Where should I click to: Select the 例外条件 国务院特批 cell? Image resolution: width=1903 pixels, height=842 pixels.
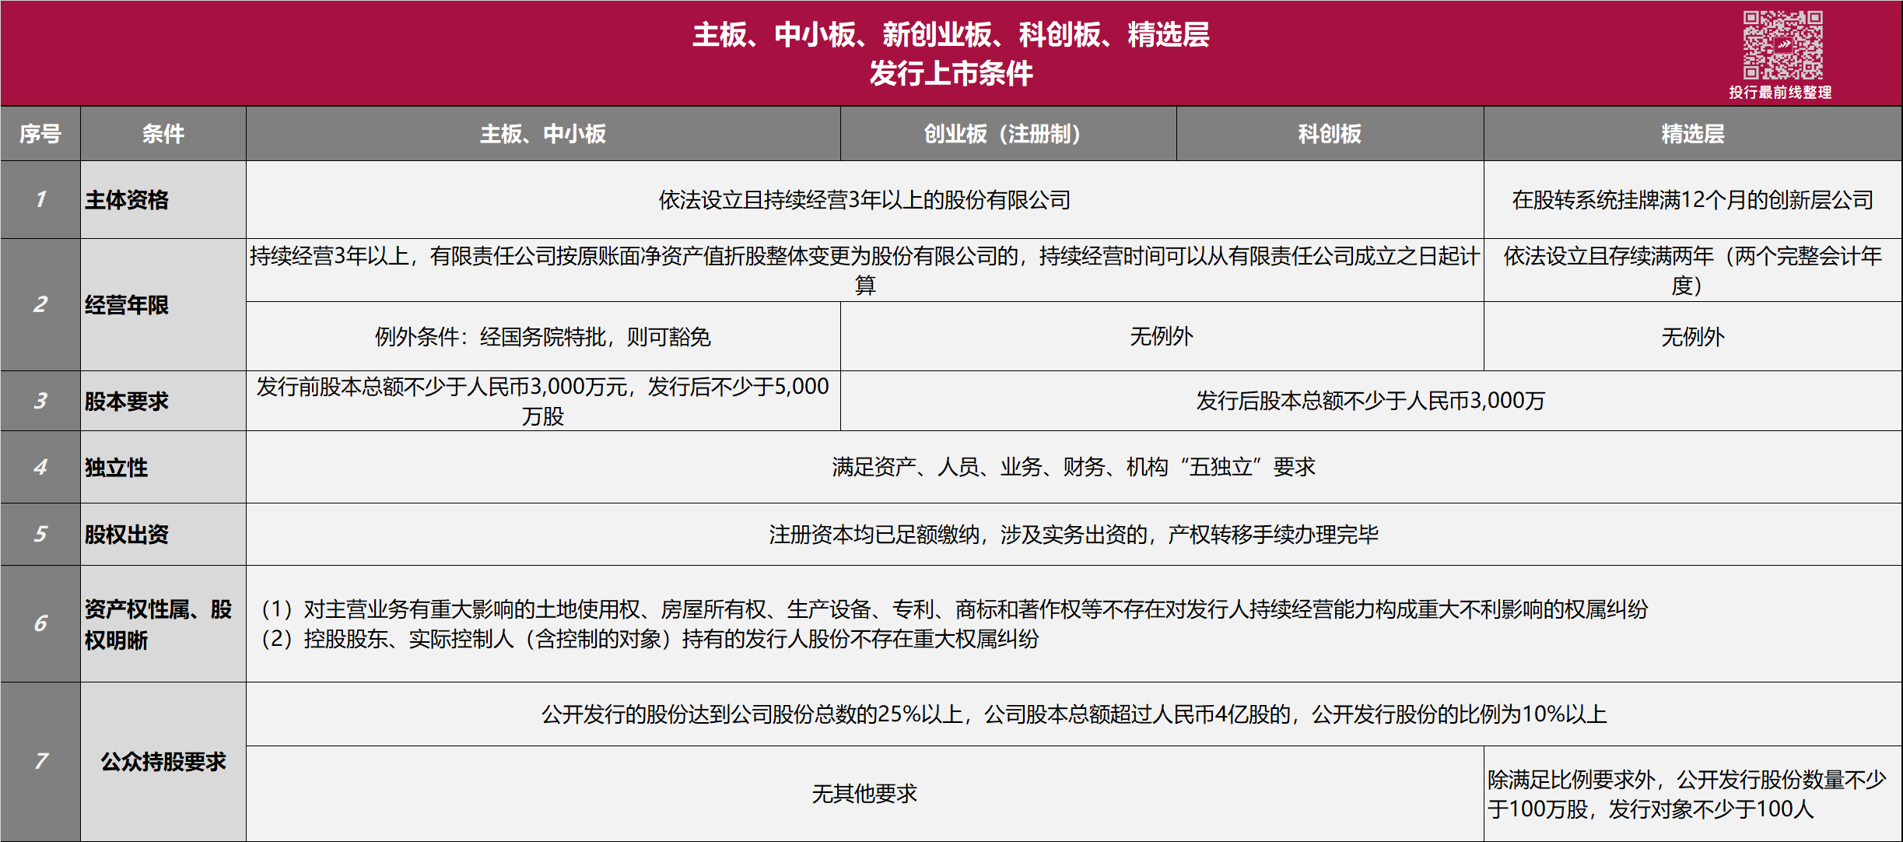[x=543, y=336]
